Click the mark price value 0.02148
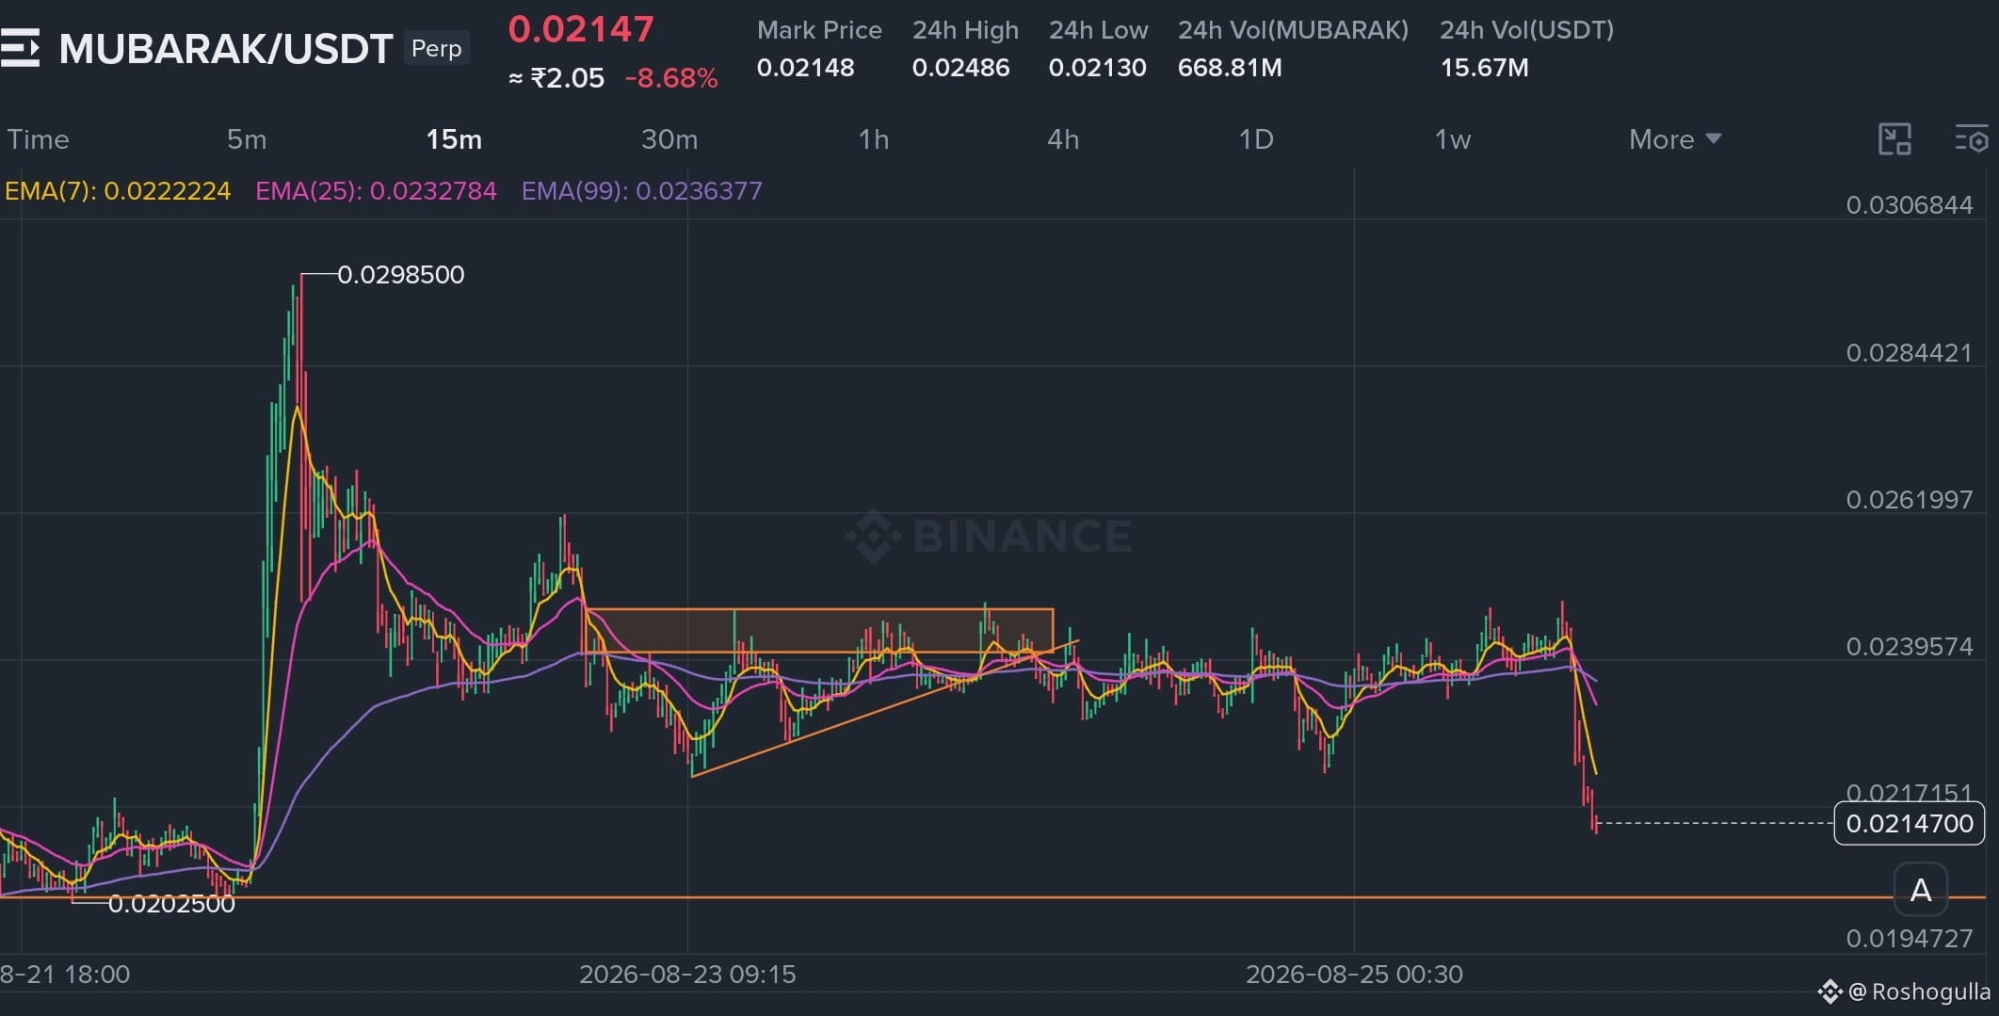The height and width of the screenshot is (1016, 1999). (x=806, y=68)
